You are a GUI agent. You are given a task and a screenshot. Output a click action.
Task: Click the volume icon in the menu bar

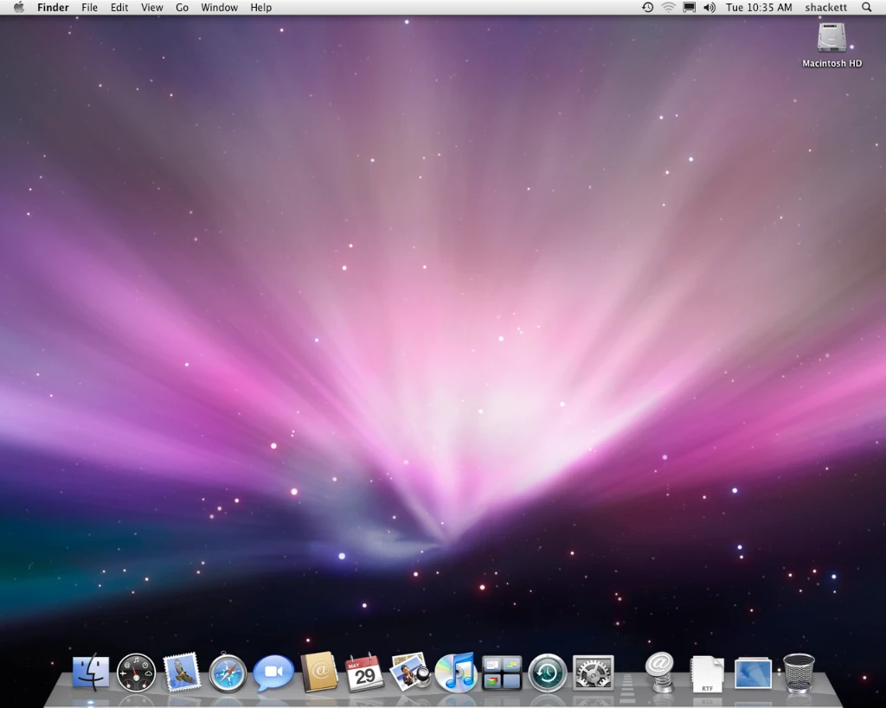pos(709,7)
